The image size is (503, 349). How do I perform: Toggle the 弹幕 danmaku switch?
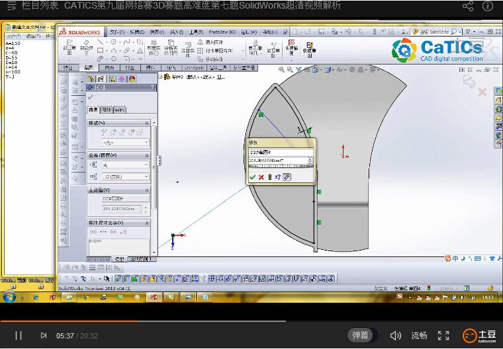[x=363, y=336]
